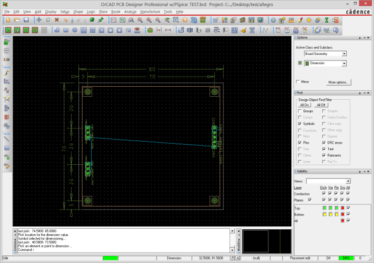Open the Views dropdown in Visibility
The height and width of the screenshot is (263, 374).
coord(348,181)
